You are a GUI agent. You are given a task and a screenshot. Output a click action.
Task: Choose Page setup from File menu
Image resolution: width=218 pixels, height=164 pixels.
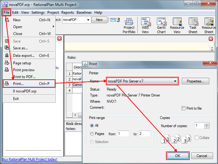(x=29, y=63)
